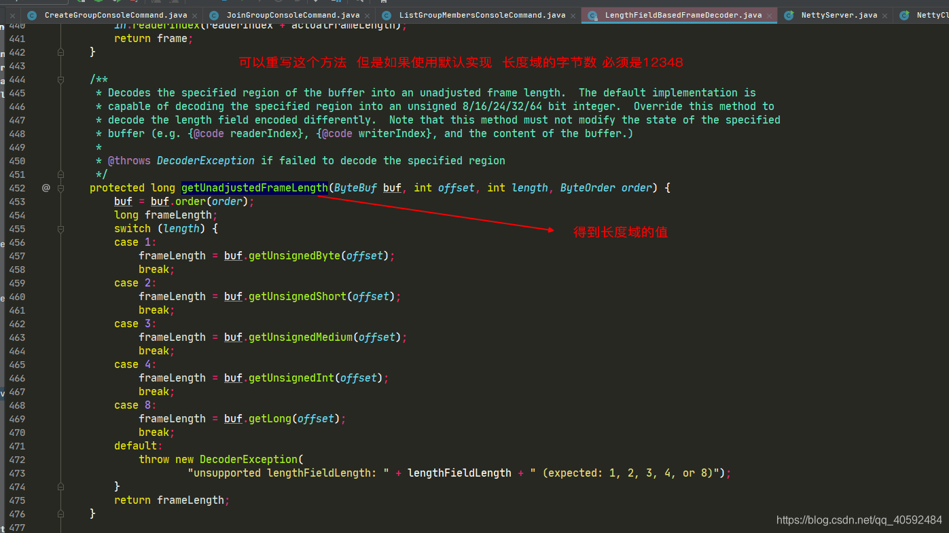The height and width of the screenshot is (533, 949).
Task: Click the class icon on JoinGroupConsoleCommand.java tab
Action: (x=214, y=15)
